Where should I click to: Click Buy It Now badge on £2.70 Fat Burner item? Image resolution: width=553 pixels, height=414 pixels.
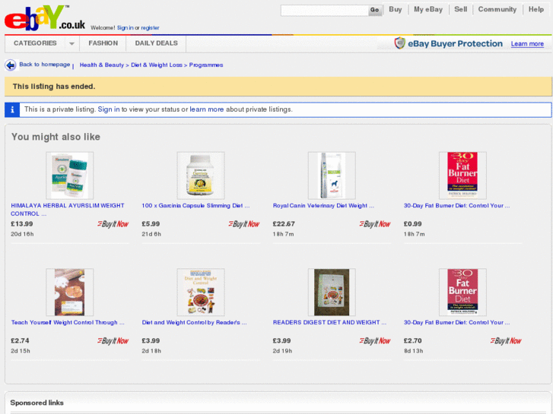[x=506, y=341]
